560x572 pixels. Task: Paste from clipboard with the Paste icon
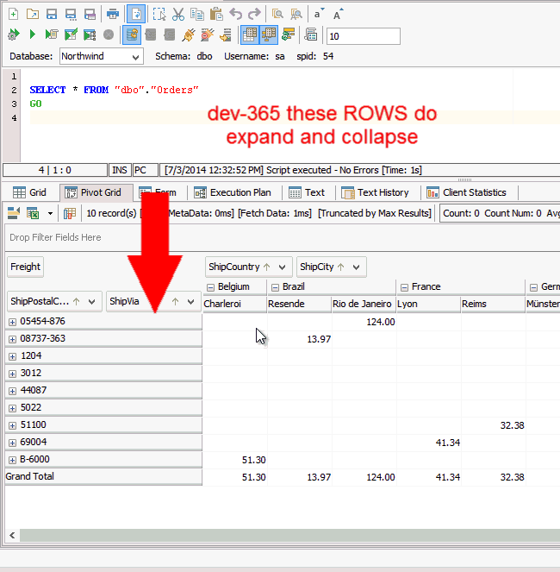pyautogui.click(x=216, y=14)
